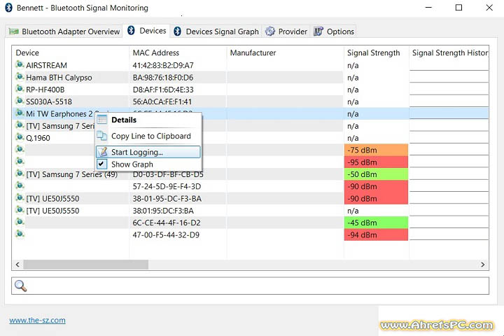
Task: Sort by the MAC Address column header
Action: click(178, 52)
